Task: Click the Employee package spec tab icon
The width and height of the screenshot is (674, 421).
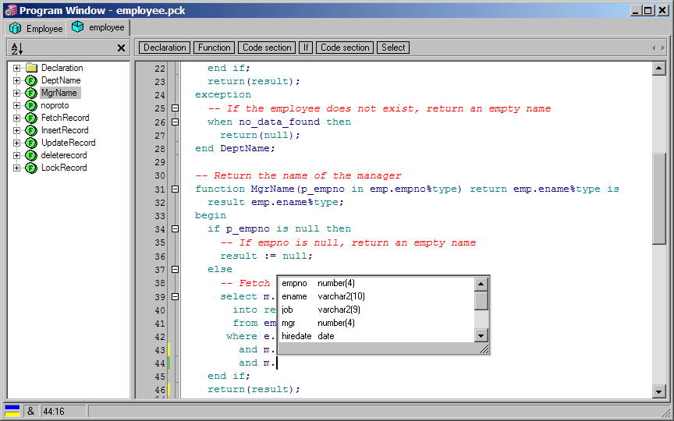Action: click(16, 28)
